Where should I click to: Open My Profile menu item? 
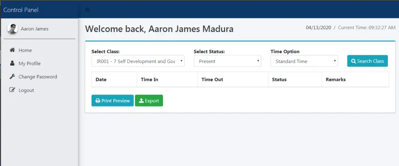coord(30,63)
